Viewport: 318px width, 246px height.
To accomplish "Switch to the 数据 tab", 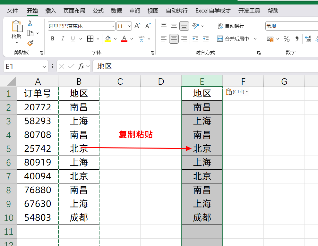I will 116,11.
